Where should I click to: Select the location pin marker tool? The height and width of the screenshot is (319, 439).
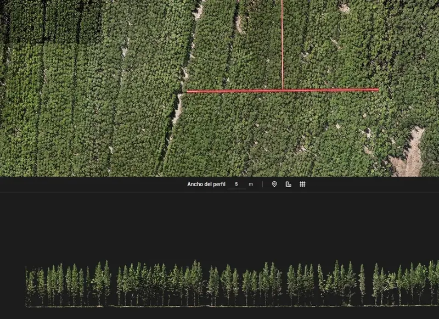pyautogui.click(x=274, y=184)
